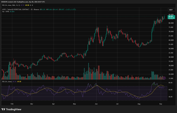Image resolution: width=177 pixels, height=113 pixels.
Task: Click the 35.000 price axis label
Action: point(171,61)
